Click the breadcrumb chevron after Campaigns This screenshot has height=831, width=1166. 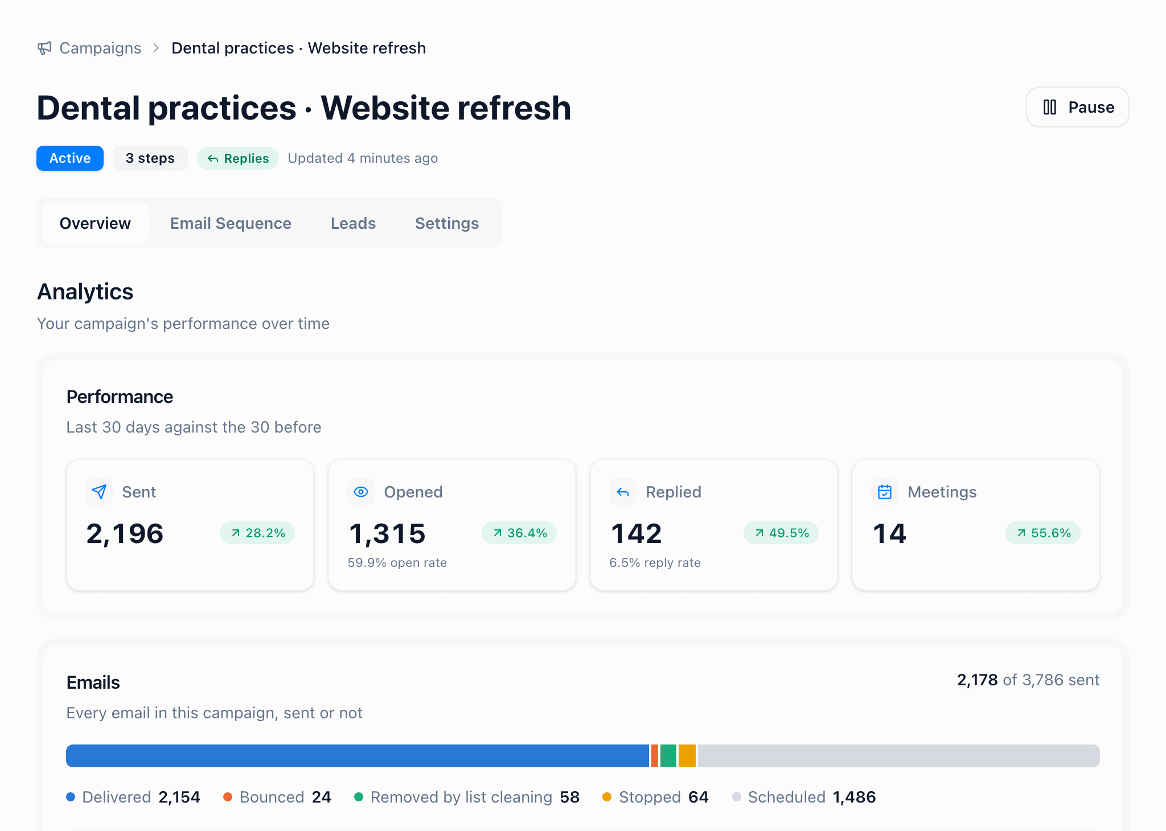(x=156, y=48)
